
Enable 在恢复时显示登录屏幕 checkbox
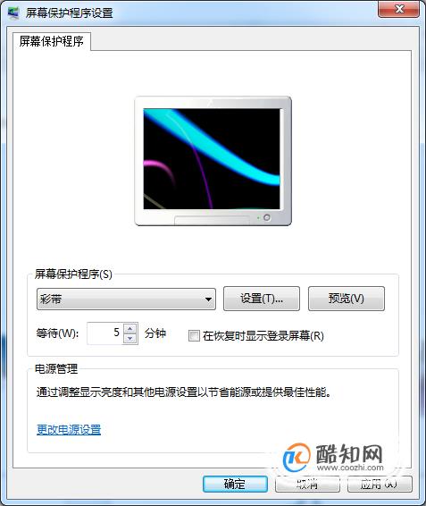tap(194, 335)
